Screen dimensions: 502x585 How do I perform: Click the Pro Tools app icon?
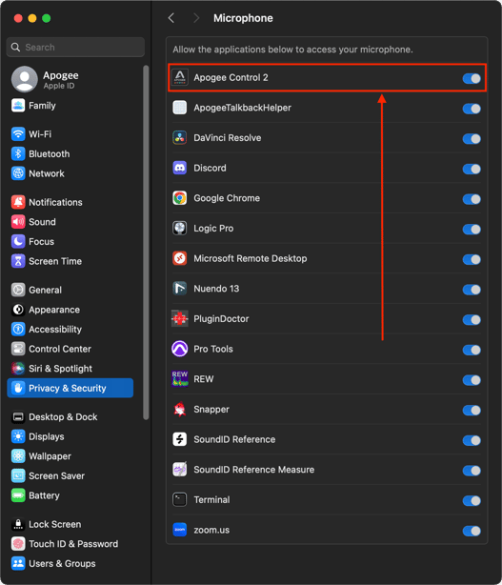[x=180, y=349]
